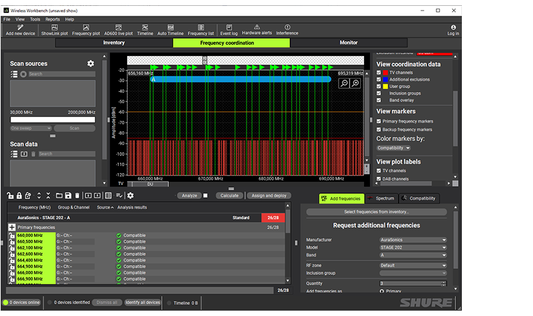
Task: Click zoom-in magnifier on the frequency plot
Action: pyautogui.click(x=355, y=84)
